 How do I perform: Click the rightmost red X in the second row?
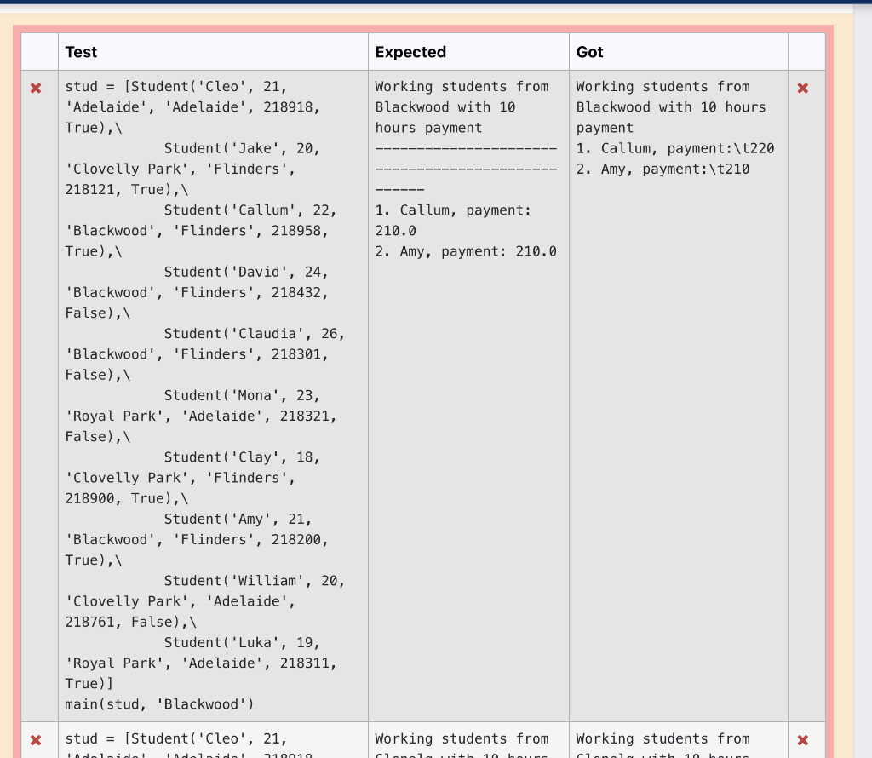(x=802, y=738)
